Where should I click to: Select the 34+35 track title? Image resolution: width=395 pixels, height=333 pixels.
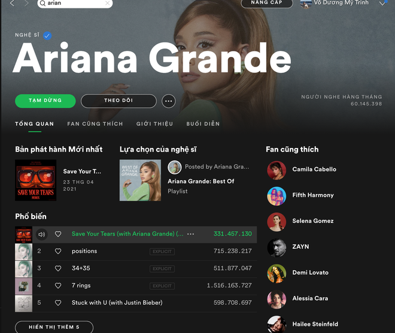[x=81, y=268]
